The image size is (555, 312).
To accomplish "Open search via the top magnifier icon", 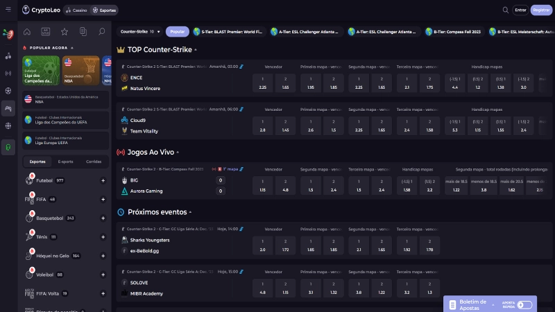I will pos(506,10).
